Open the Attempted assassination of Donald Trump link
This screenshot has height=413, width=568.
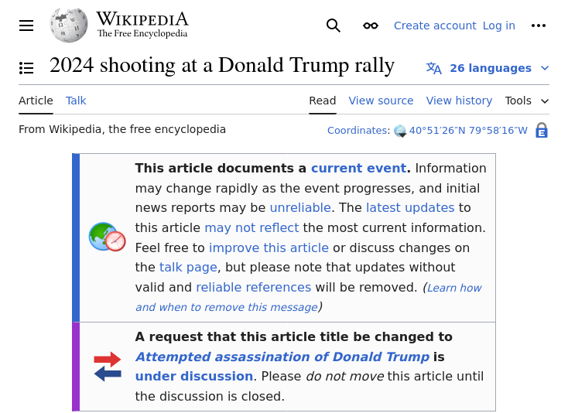click(282, 357)
